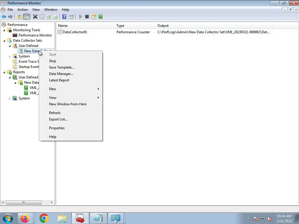
Task: Click the red toolbox taskbar icon
Action: (x=80, y=218)
